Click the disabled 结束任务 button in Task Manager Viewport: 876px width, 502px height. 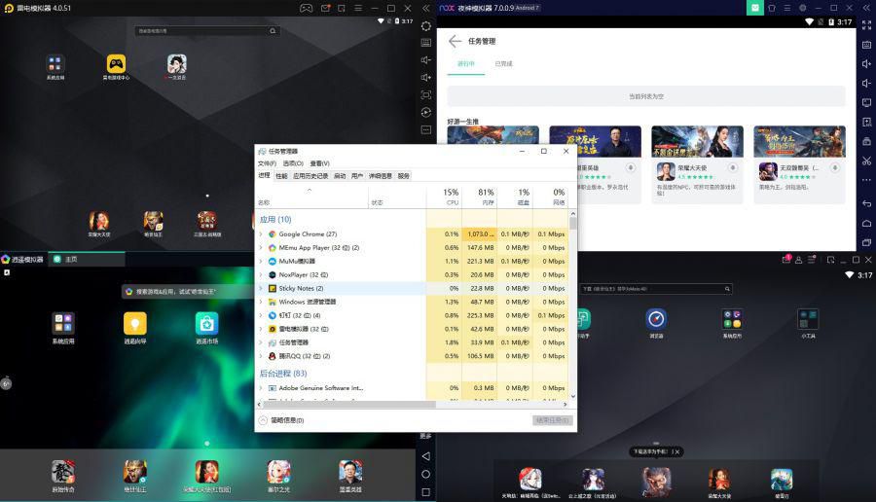552,420
